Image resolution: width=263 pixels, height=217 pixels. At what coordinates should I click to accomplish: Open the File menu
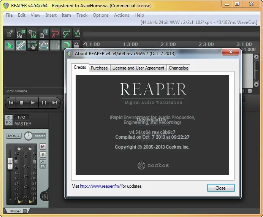click(9, 15)
